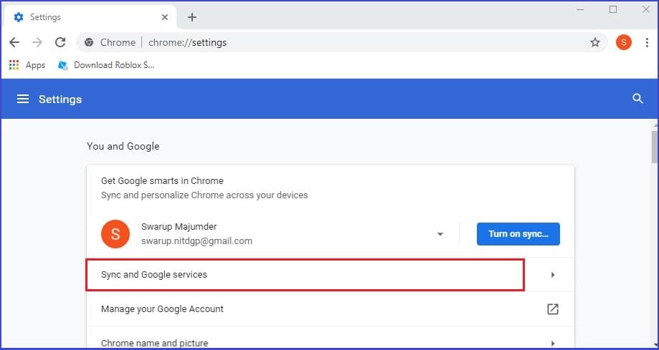Click the external link icon for Google Account

click(x=552, y=309)
